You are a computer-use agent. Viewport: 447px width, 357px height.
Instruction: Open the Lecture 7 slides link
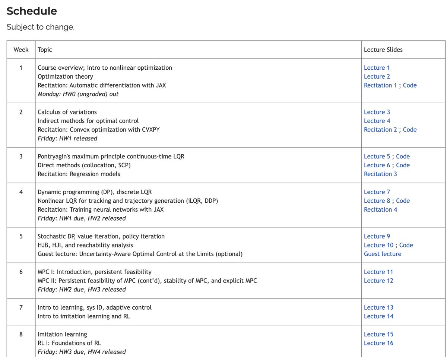377,192
